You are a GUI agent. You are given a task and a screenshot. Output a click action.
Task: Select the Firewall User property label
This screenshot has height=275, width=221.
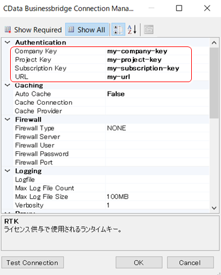35,145
